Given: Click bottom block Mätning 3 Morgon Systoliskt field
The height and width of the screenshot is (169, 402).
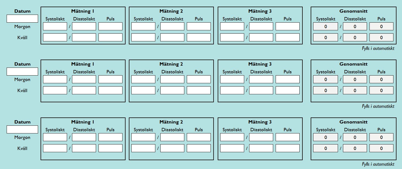Looking at the screenshot, I should (x=232, y=137).
